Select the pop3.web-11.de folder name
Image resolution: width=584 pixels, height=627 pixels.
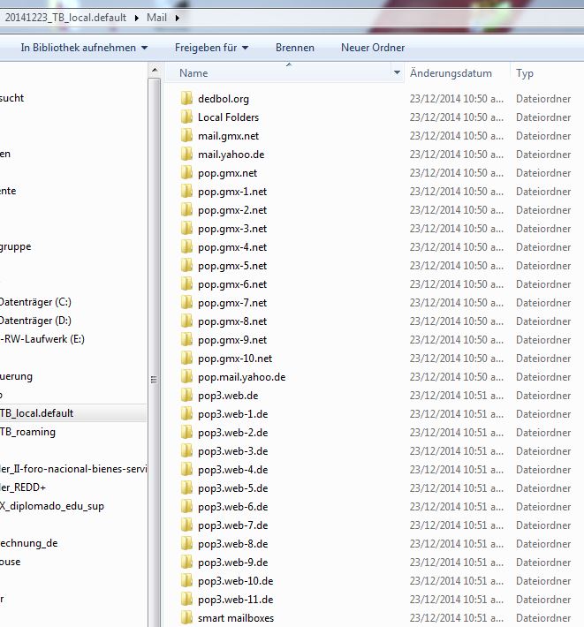pyautogui.click(x=236, y=600)
